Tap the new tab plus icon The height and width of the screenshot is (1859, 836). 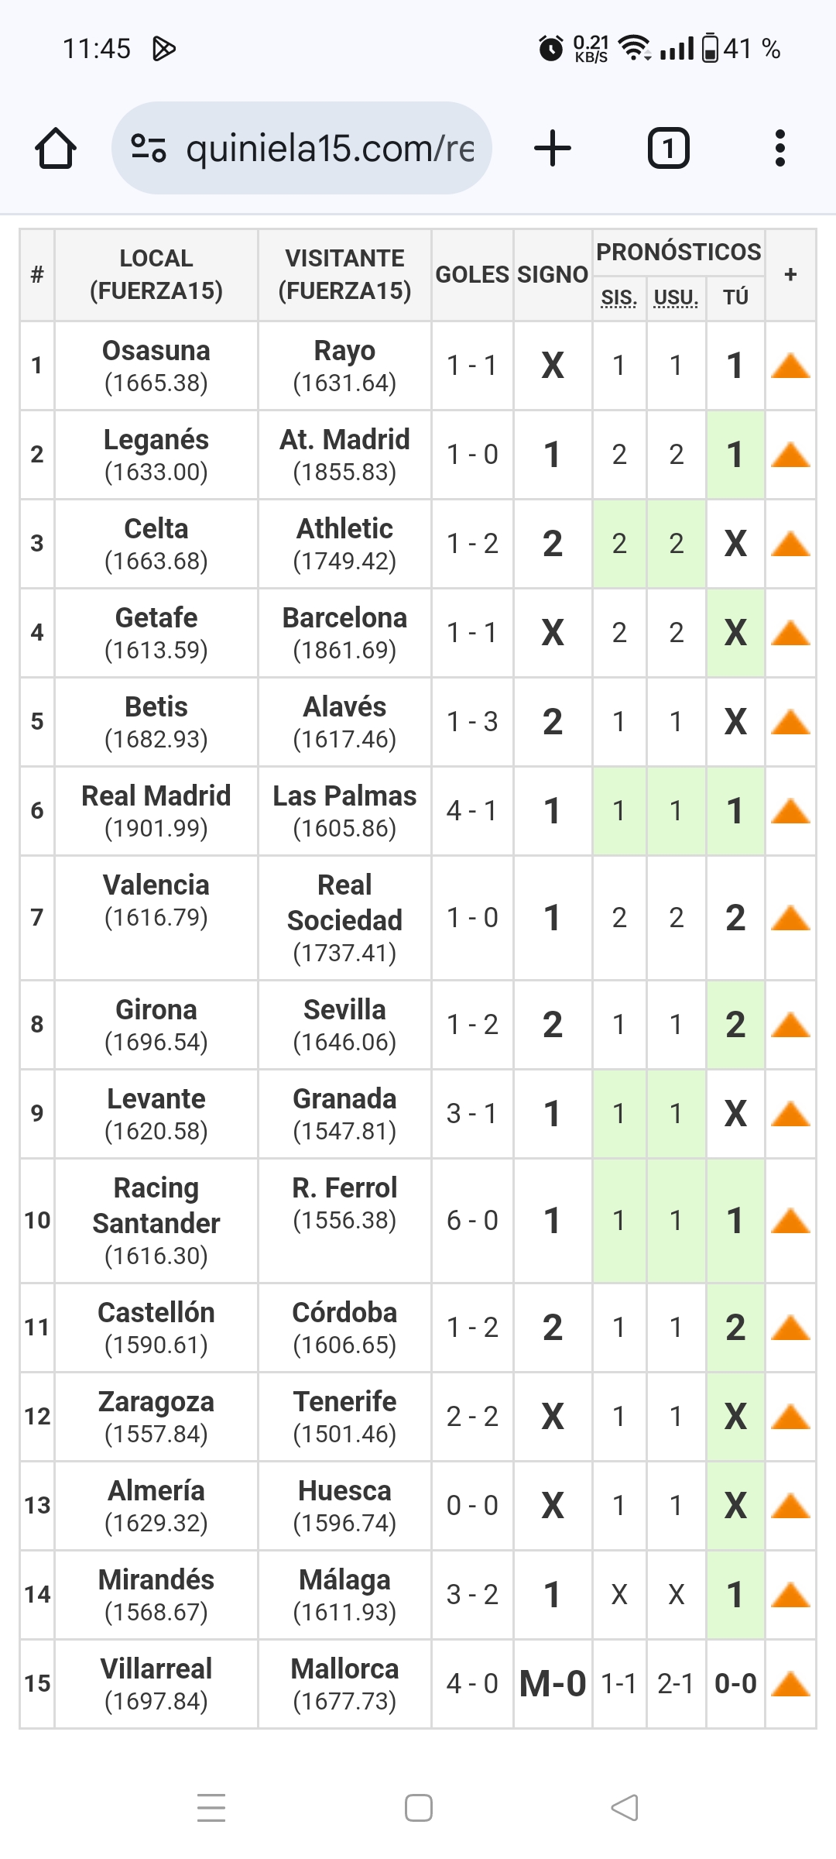tap(553, 148)
